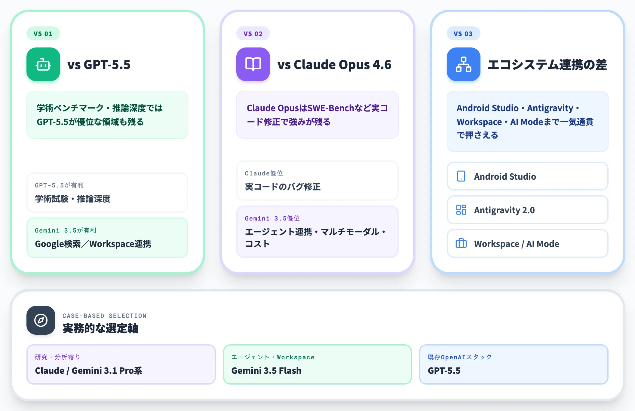635x411 pixels.
Task: Click the vs Claude Opus 4.6 heading
Action: point(334,65)
